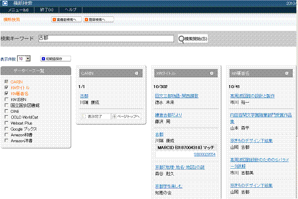Open 高周波回路設計のためのSパラメータ詳解 link

coord(260,163)
